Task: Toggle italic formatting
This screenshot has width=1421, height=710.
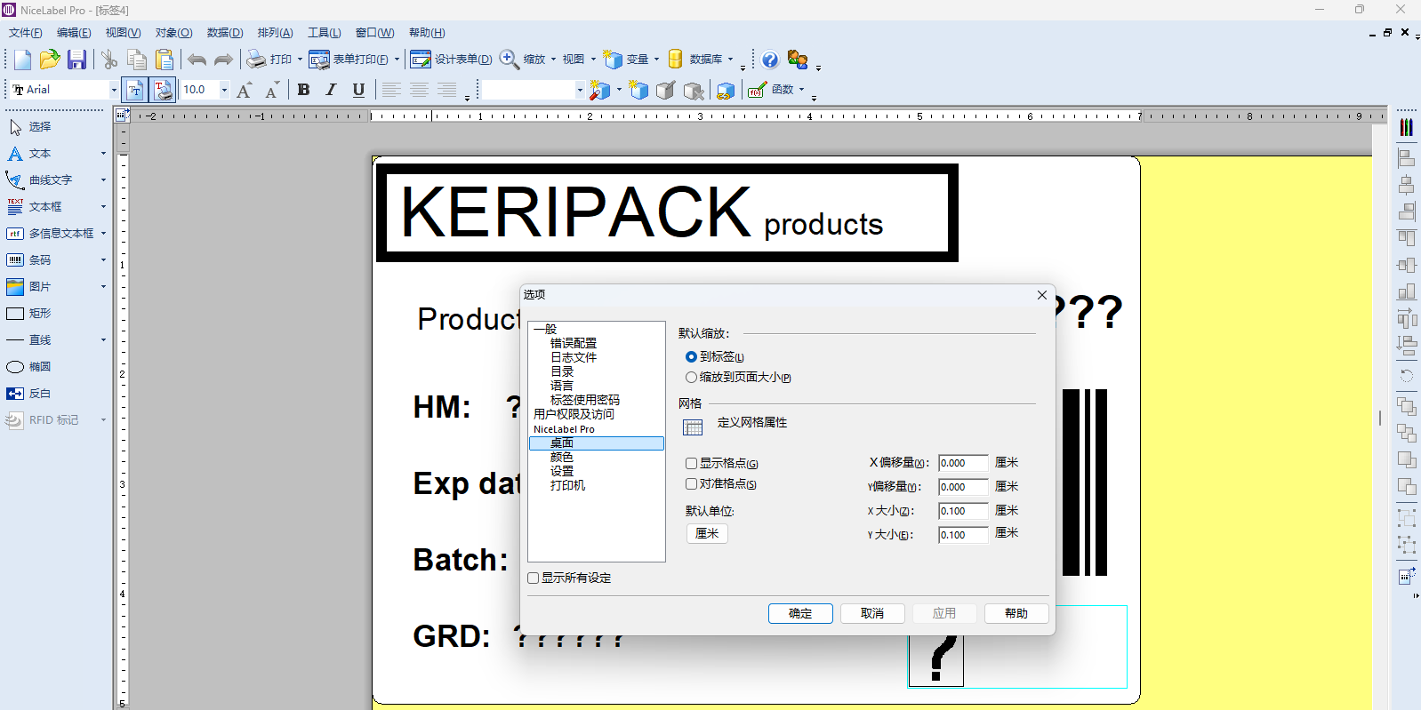Action: tap(331, 90)
